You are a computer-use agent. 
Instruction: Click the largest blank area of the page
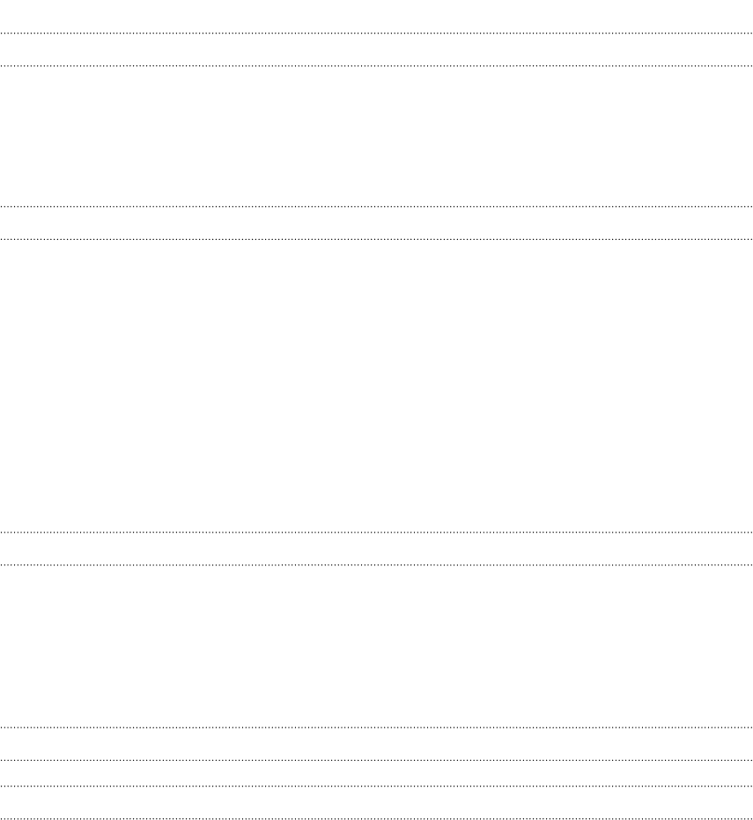pyautogui.click(x=376, y=385)
